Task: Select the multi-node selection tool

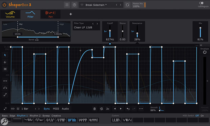Action: point(5,69)
